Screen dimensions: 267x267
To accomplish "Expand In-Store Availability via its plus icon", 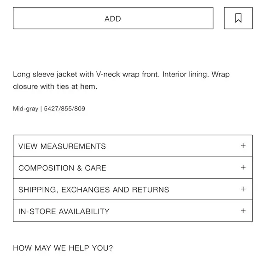I will click(243, 211).
